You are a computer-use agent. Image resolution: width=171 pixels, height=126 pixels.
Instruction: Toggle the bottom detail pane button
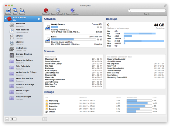coord(45,119)
